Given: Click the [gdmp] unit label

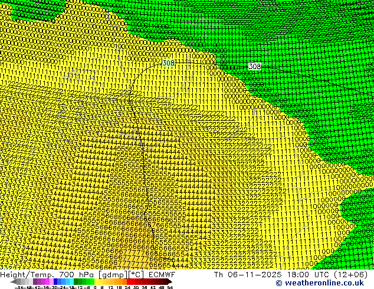Looking at the screenshot, I should click(x=113, y=275).
